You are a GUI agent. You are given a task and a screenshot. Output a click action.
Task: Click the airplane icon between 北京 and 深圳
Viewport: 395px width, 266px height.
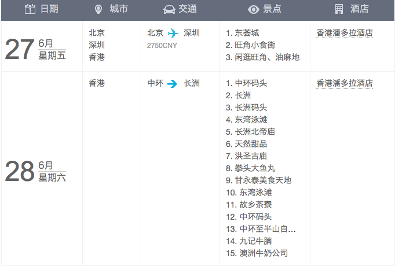point(173,33)
